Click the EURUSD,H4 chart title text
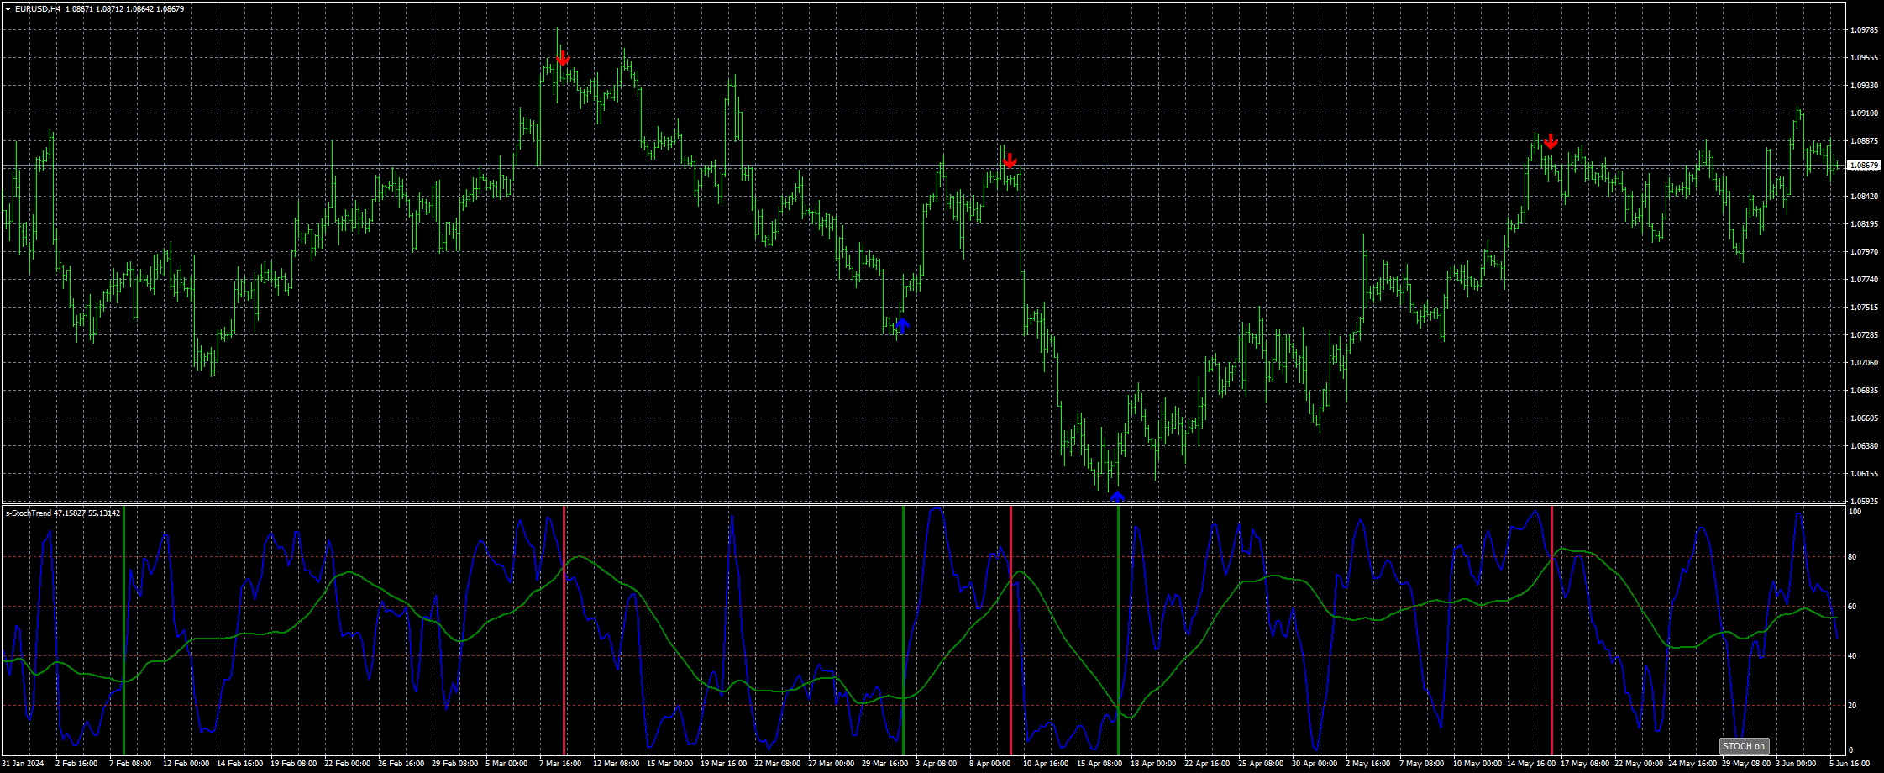Screen dimensions: 1884x773 [x=38, y=8]
